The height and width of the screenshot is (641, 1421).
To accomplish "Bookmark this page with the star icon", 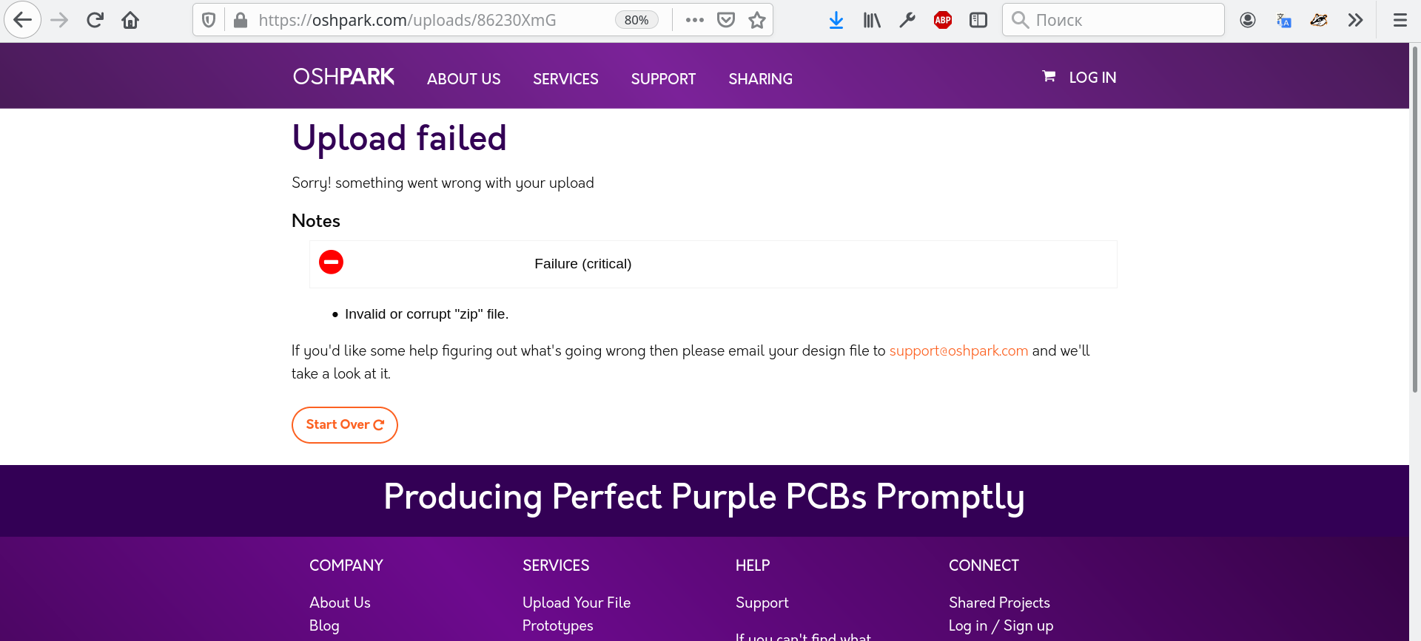I will point(756,20).
